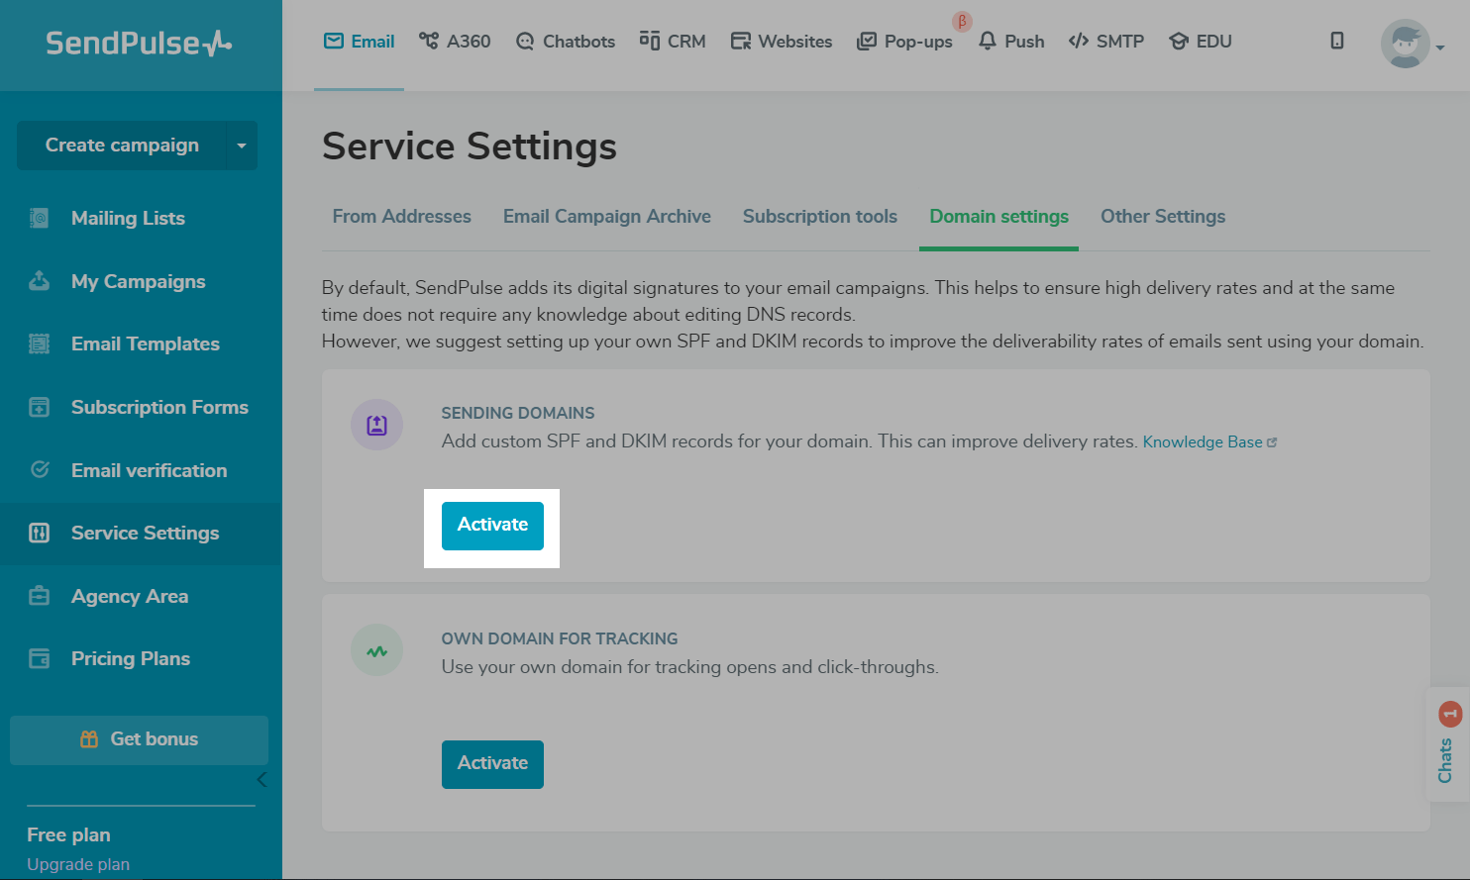Click the SendPulse logo
The width and height of the screenshot is (1470, 880).
tap(139, 43)
